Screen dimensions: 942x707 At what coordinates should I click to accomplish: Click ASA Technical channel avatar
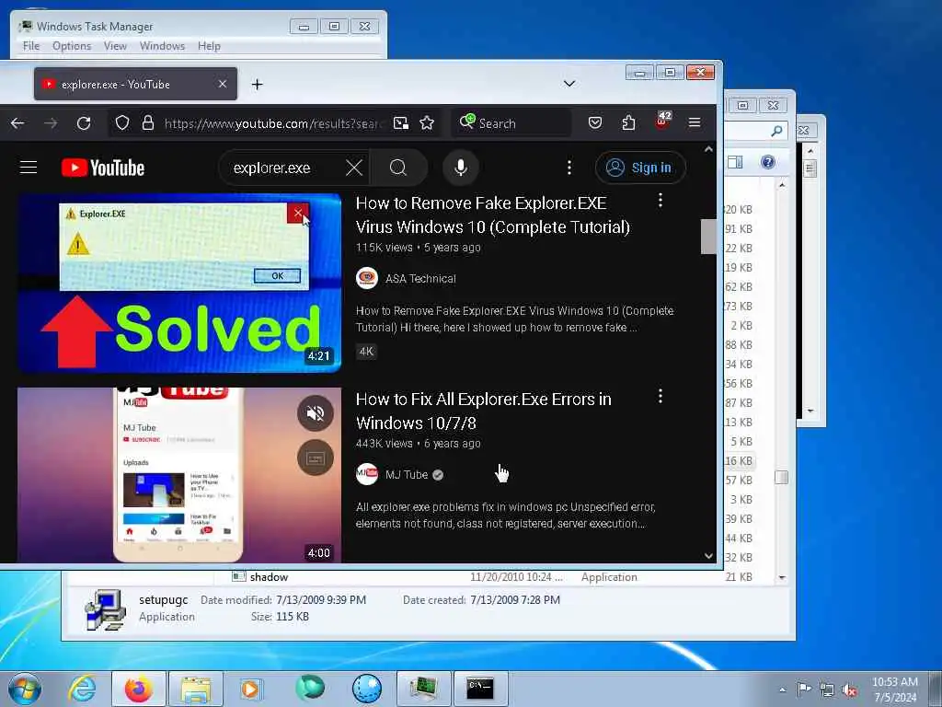[366, 278]
